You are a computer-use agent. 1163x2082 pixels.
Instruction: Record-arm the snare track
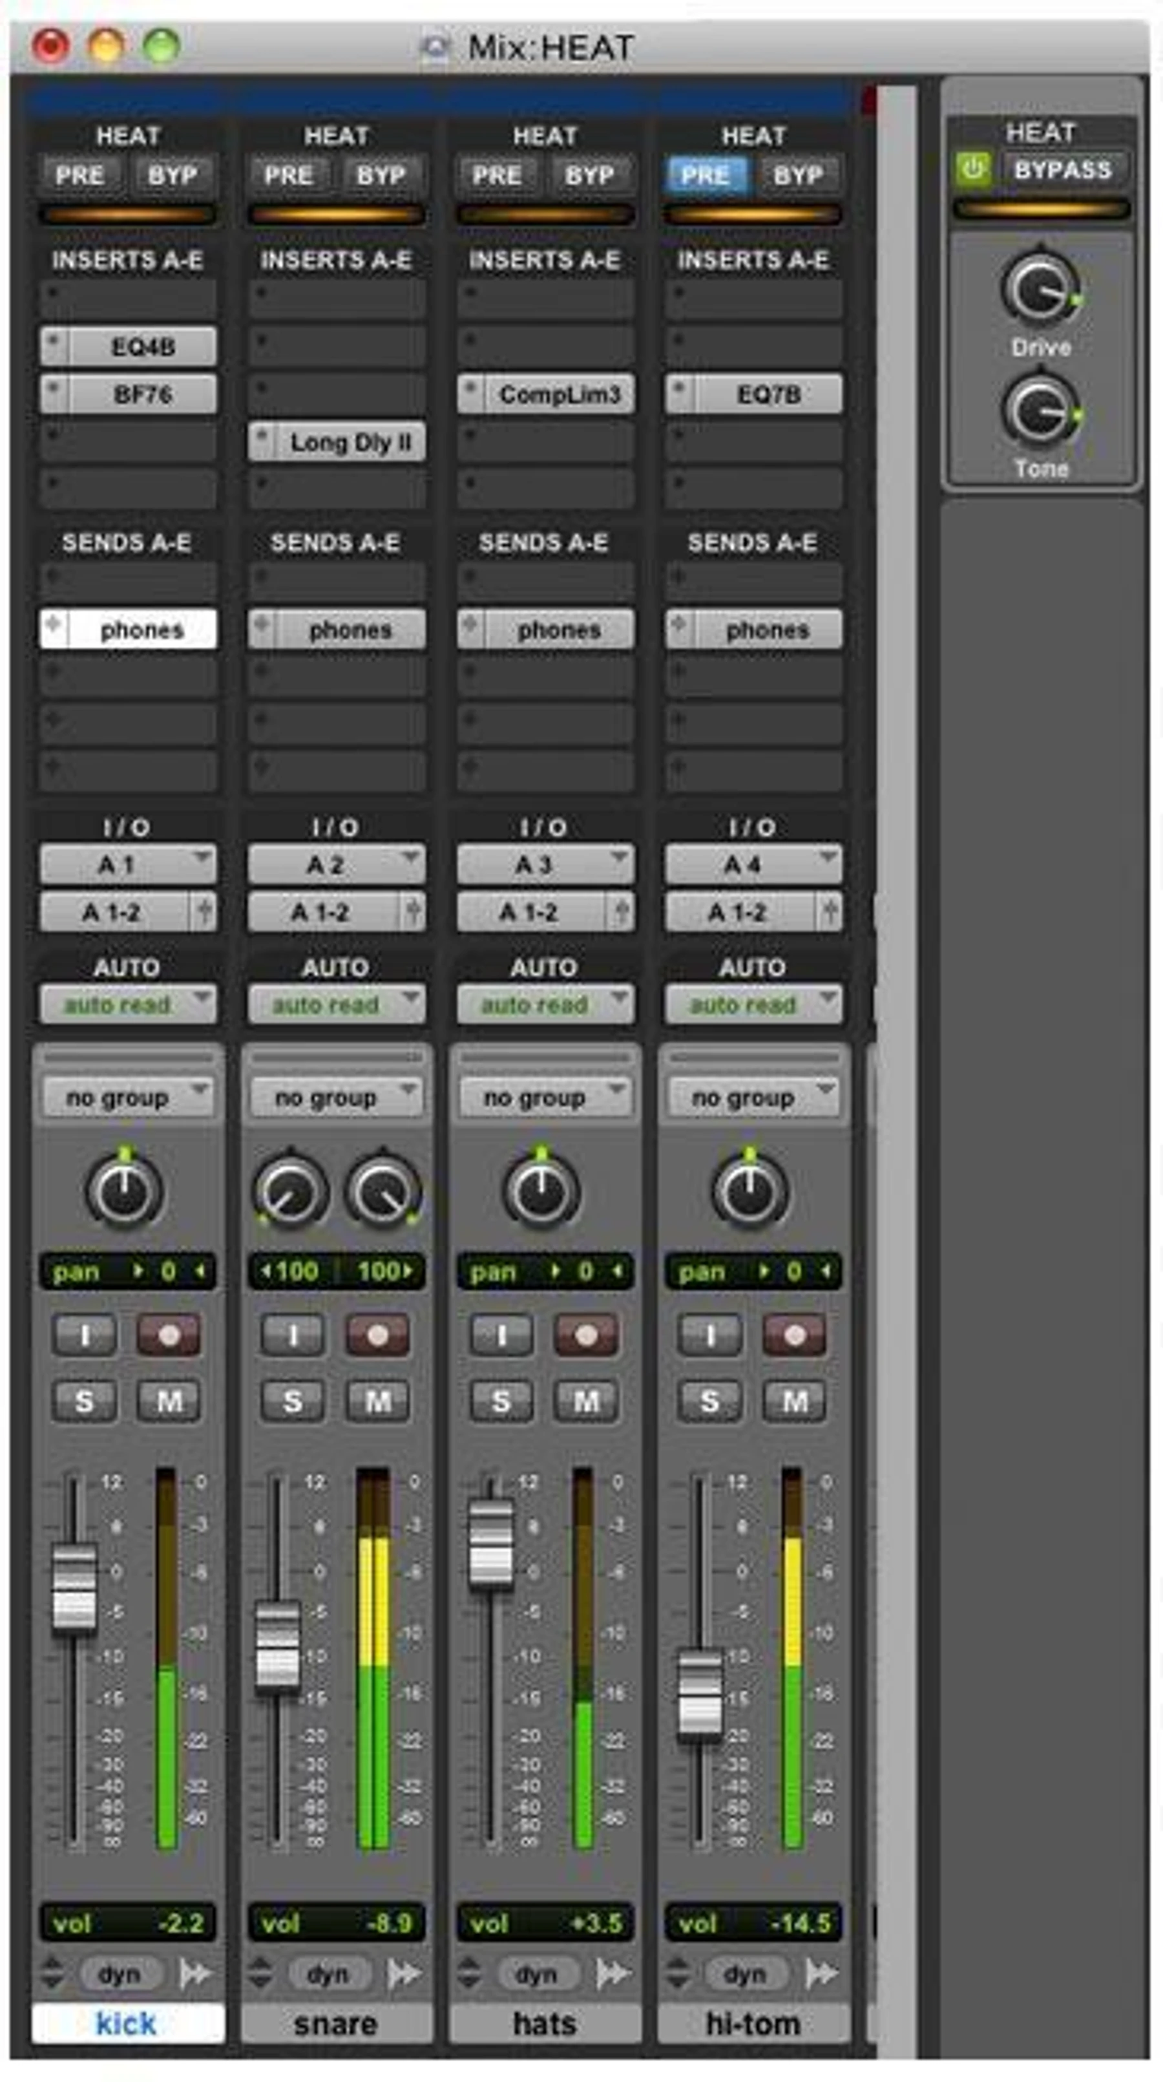pyautogui.click(x=377, y=1335)
